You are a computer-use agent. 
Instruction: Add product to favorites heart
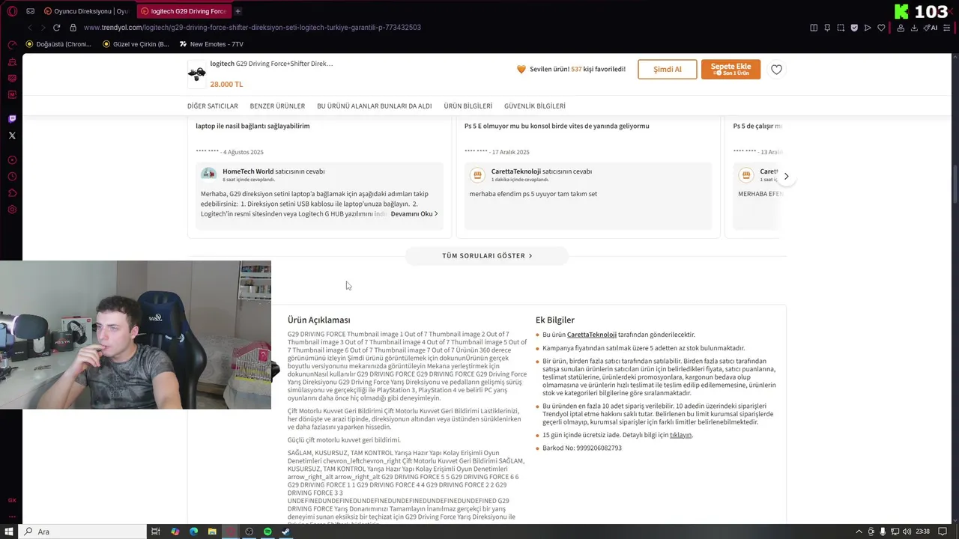[x=776, y=70]
